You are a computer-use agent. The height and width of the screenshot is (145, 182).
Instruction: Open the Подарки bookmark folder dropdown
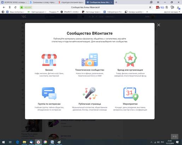54,12
